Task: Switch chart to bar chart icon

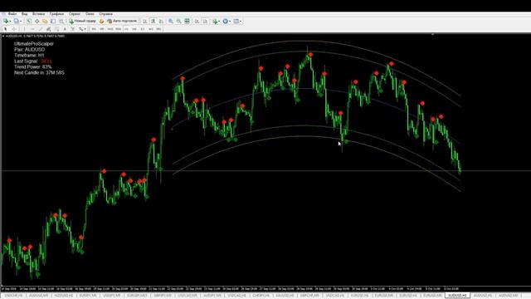Action: pyautogui.click(x=145, y=21)
